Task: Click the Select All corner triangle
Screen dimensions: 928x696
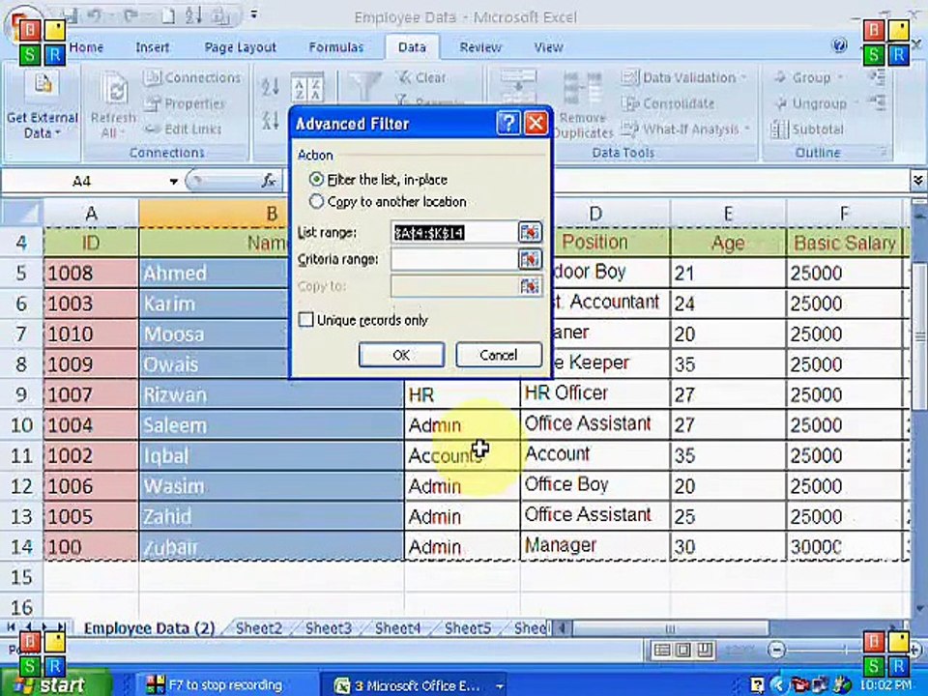Action: pyautogui.click(x=21, y=213)
